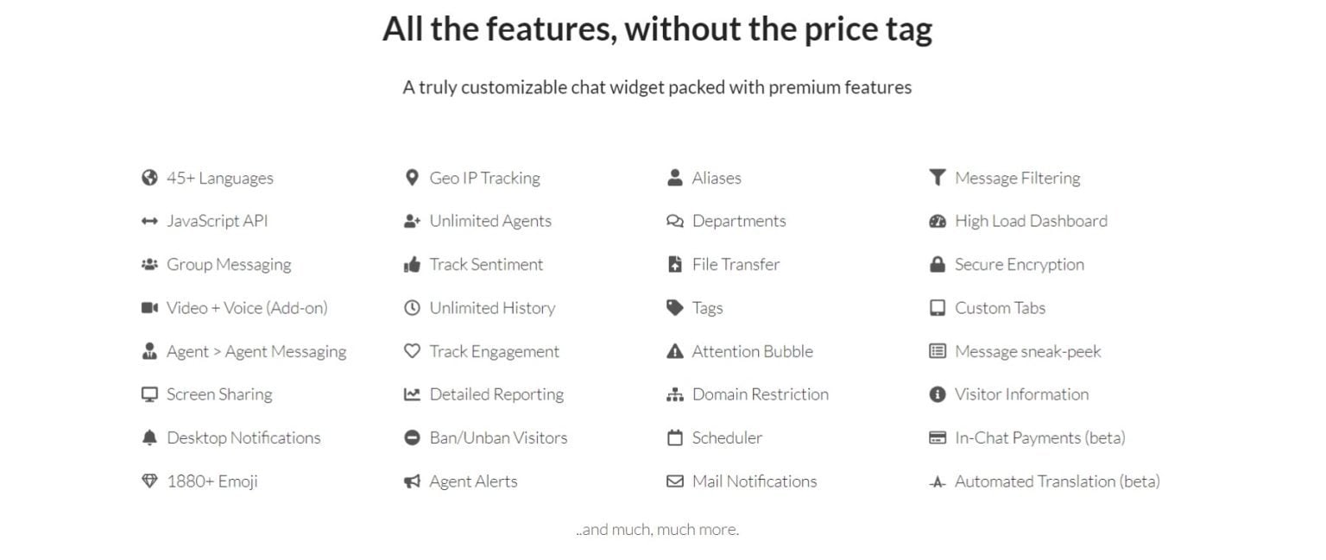Click the padlock Secure Encryption icon
This screenshot has width=1326, height=560.
click(937, 265)
